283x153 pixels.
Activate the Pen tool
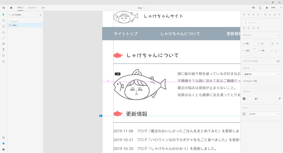[4, 44]
